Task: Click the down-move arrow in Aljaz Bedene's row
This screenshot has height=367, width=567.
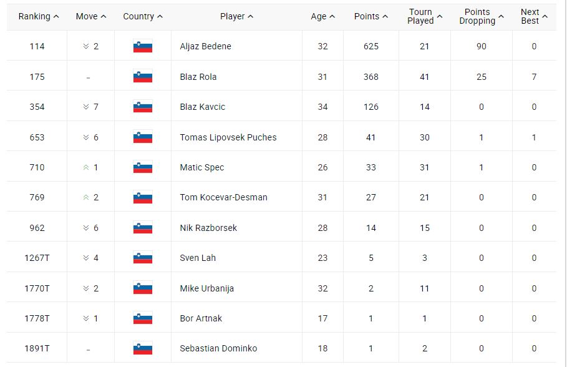Action: click(86, 47)
